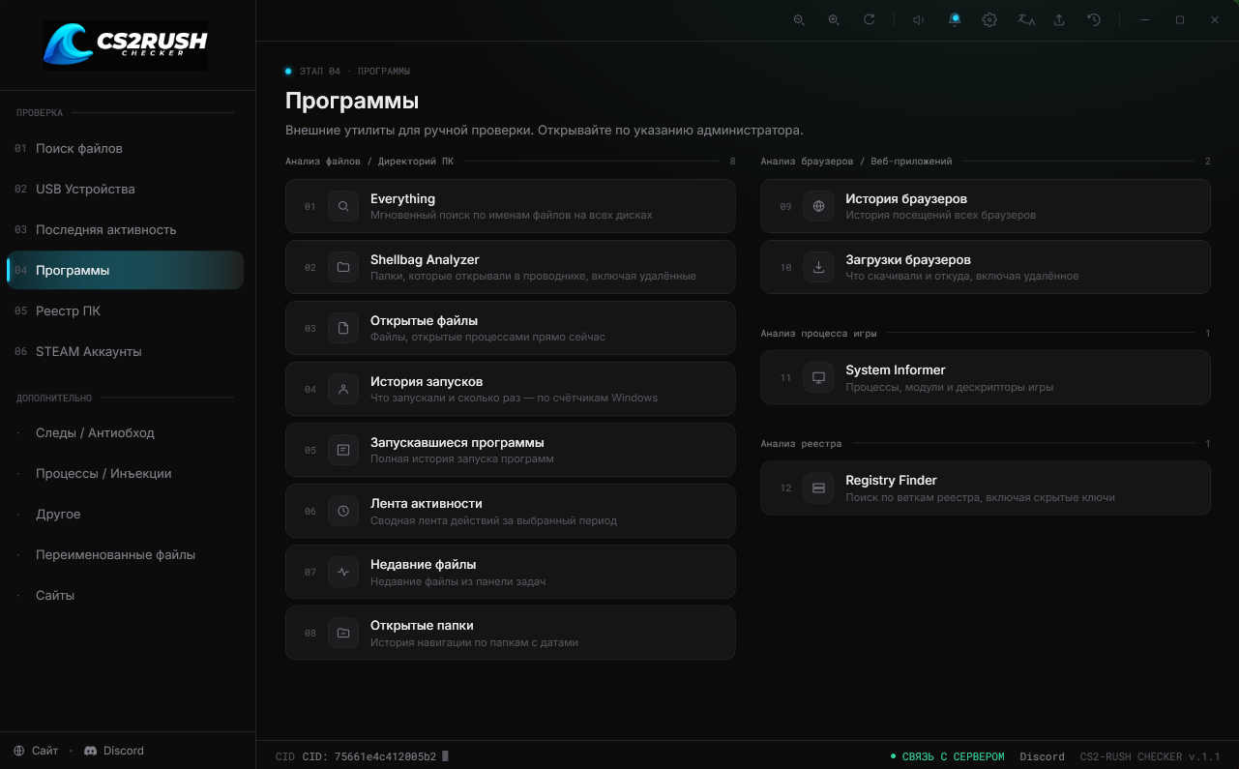The width and height of the screenshot is (1239, 769).
Task: Click the registry icon of Registry Finder
Action: click(x=818, y=488)
